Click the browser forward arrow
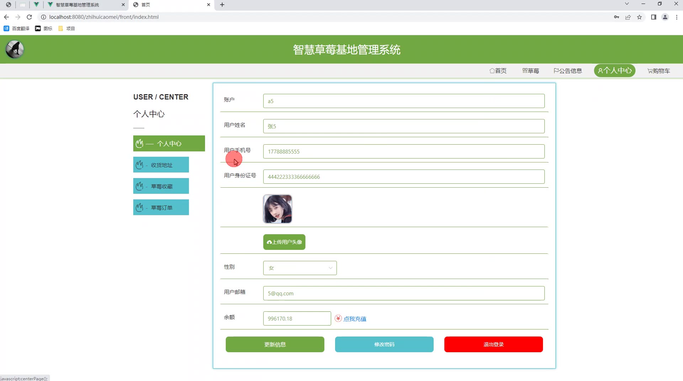683x381 pixels. click(18, 17)
